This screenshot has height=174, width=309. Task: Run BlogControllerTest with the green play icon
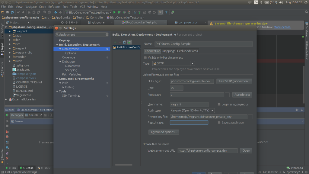(114, 12)
